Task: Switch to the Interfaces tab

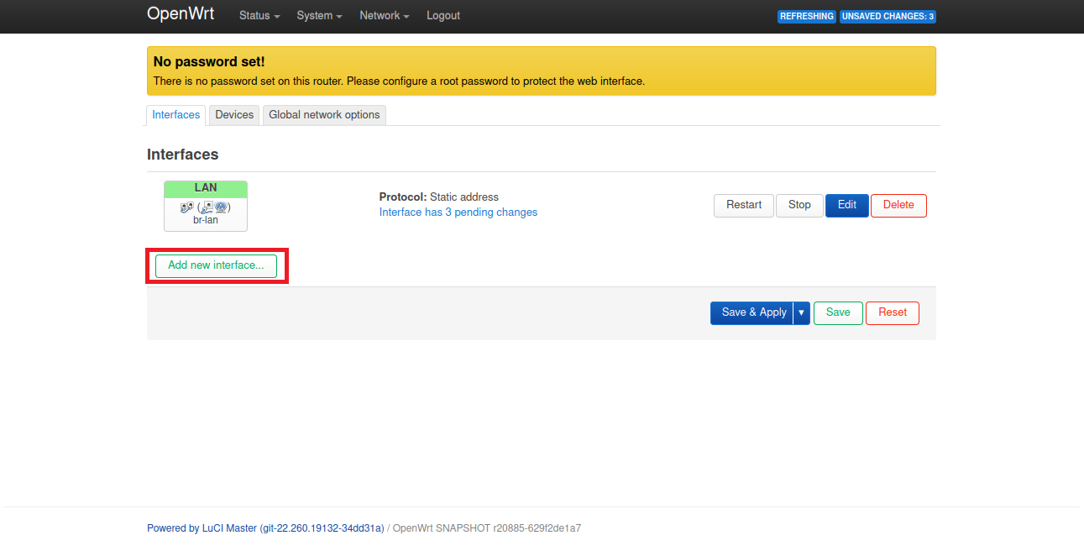Action: (x=176, y=115)
